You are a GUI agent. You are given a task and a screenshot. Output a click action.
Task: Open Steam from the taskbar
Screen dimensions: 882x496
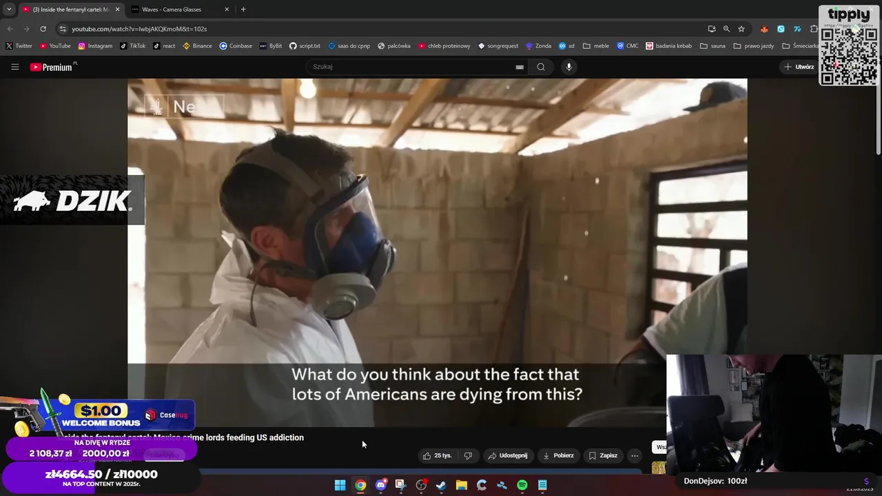click(x=441, y=485)
